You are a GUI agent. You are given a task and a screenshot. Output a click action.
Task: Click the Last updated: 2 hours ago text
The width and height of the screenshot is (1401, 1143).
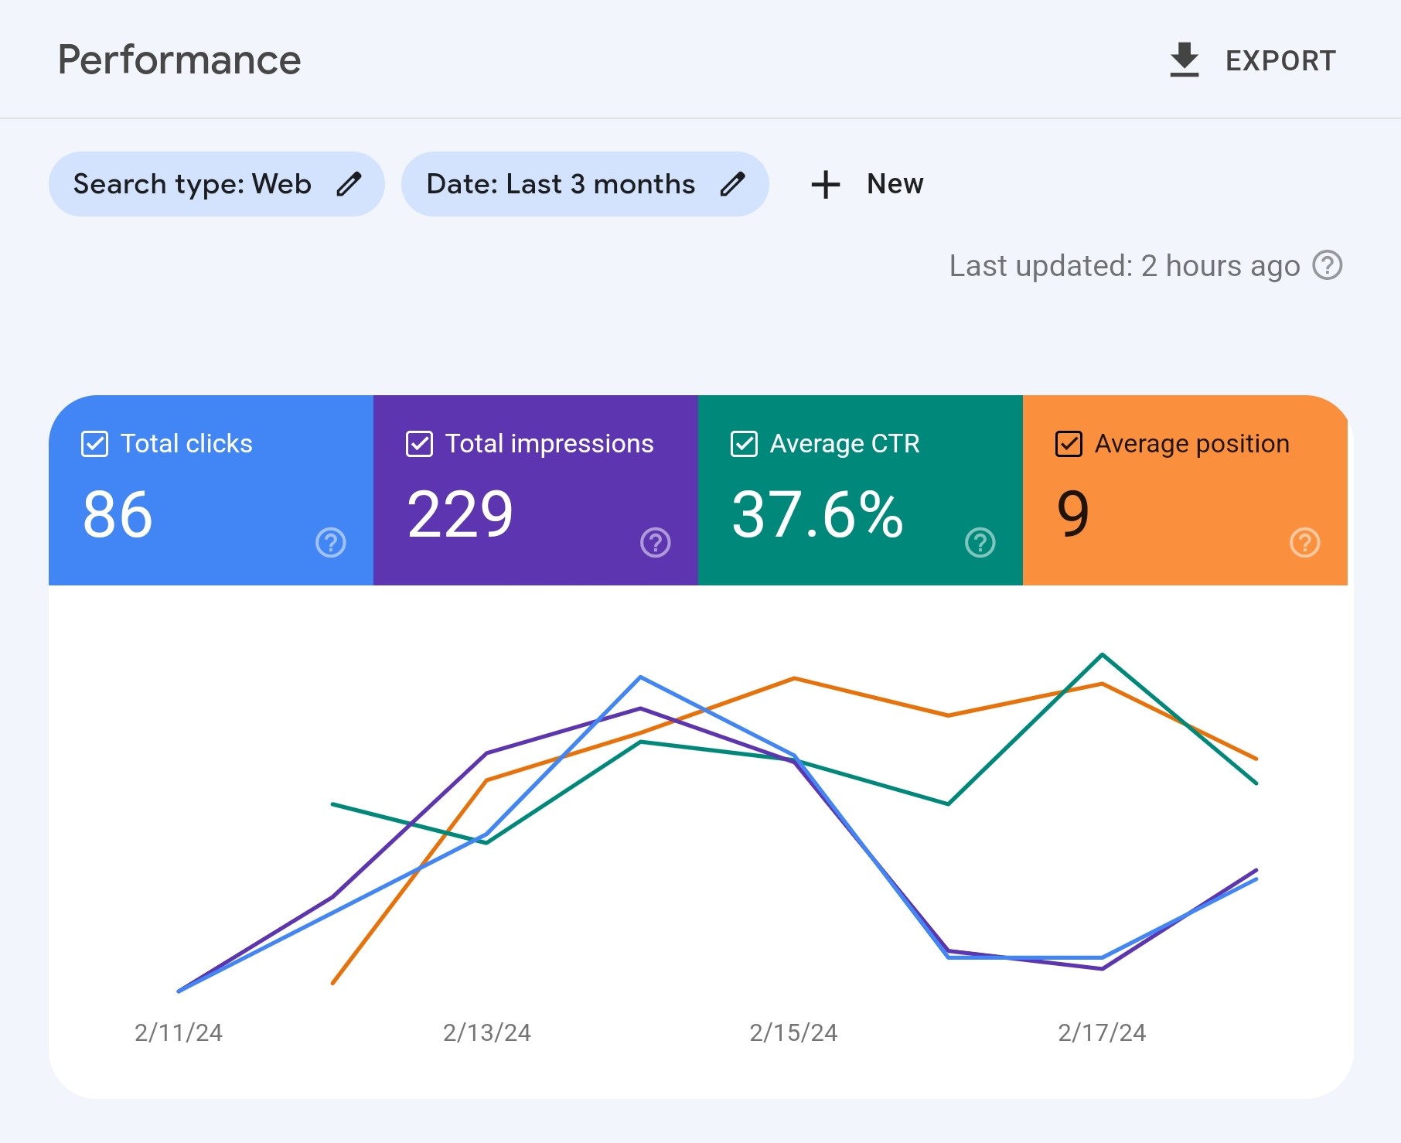coord(1125,266)
